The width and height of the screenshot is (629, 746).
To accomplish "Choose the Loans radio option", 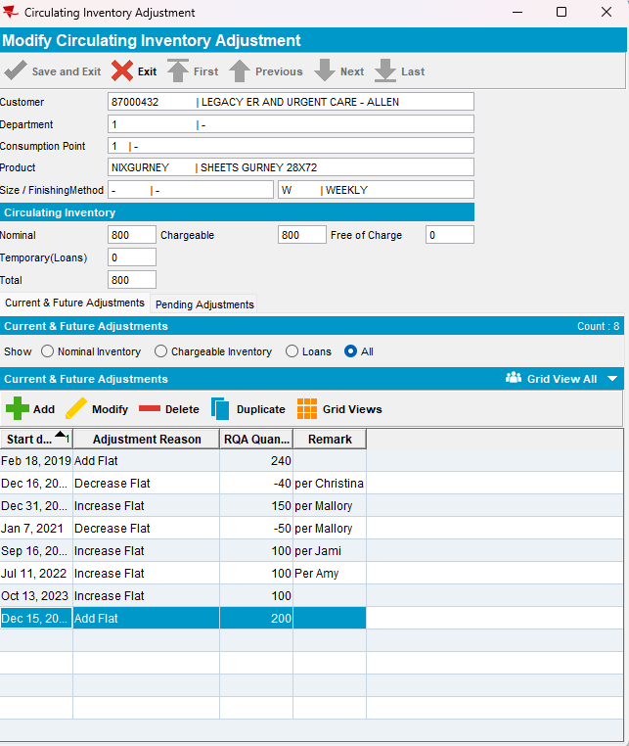I will point(292,351).
